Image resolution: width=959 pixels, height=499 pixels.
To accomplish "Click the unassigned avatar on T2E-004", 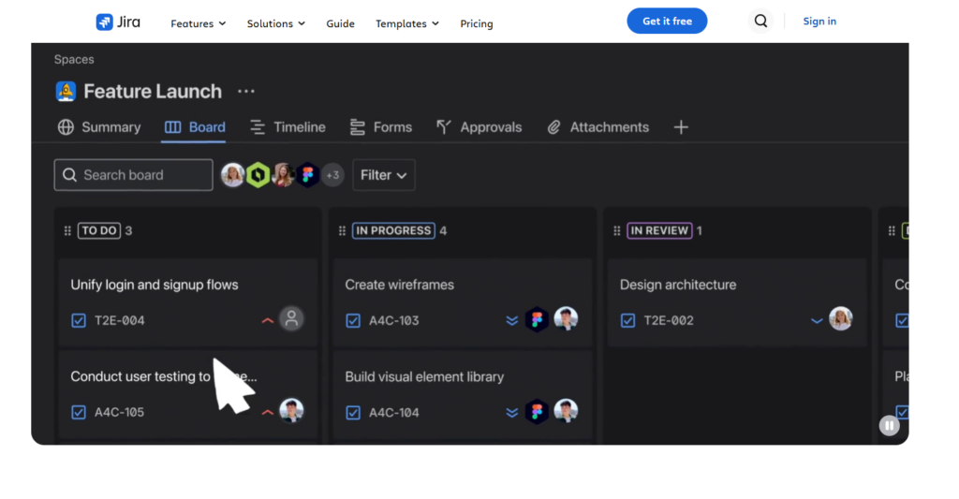I will pos(292,318).
